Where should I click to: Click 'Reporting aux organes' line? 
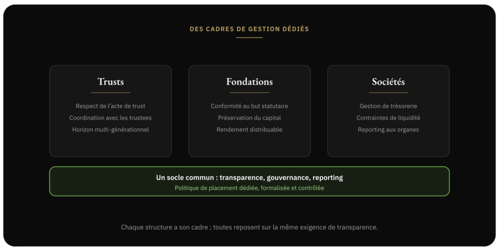[x=388, y=130]
